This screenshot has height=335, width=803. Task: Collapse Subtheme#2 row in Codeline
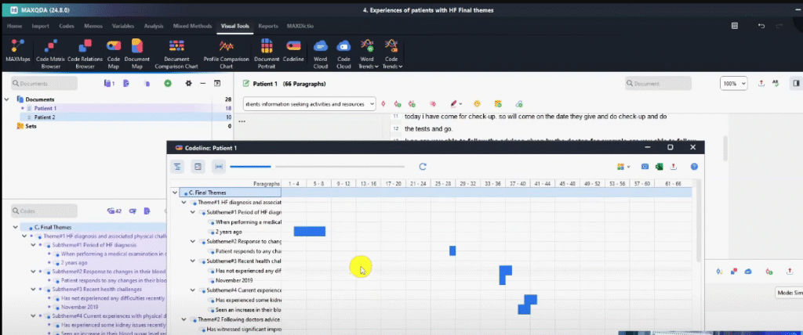pyautogui.click(x=193, y=241)
